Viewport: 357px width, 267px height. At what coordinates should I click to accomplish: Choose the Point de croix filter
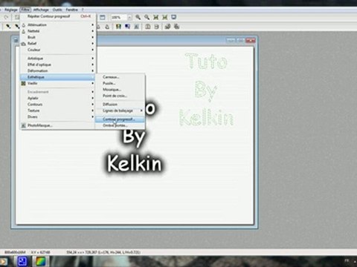coord(120,96)
